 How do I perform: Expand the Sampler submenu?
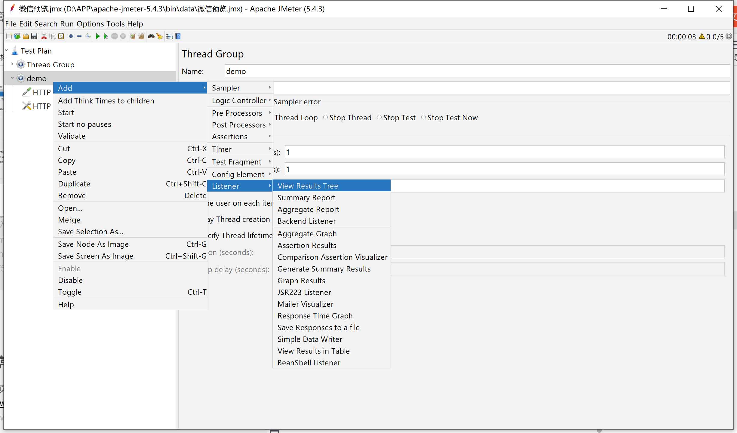click(240, 88)
